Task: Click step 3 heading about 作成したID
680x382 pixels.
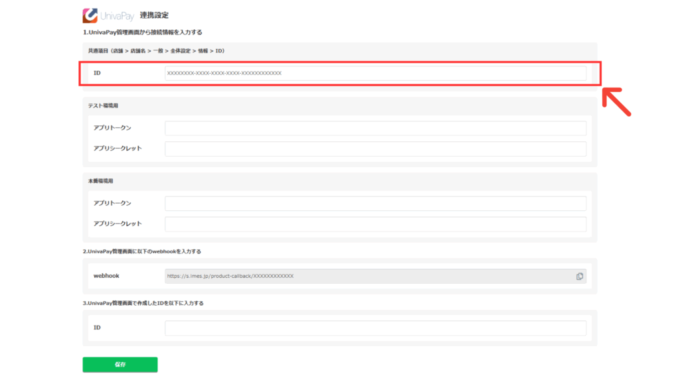Action: [143, 303]
